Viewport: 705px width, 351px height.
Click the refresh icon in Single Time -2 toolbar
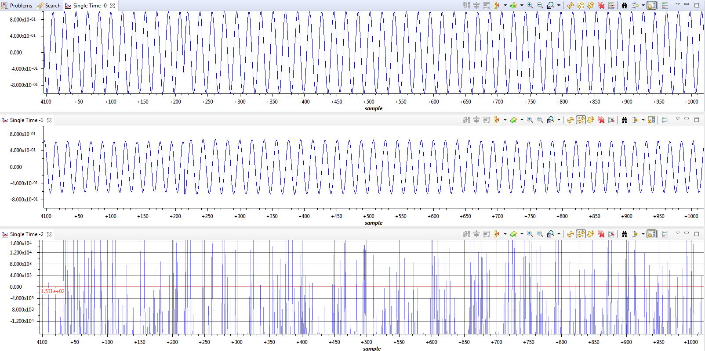571,234
